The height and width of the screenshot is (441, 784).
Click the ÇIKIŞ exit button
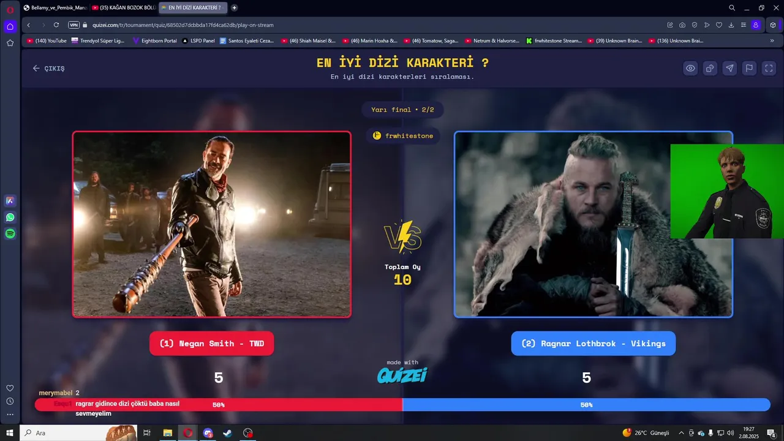[x=48, y=69]
